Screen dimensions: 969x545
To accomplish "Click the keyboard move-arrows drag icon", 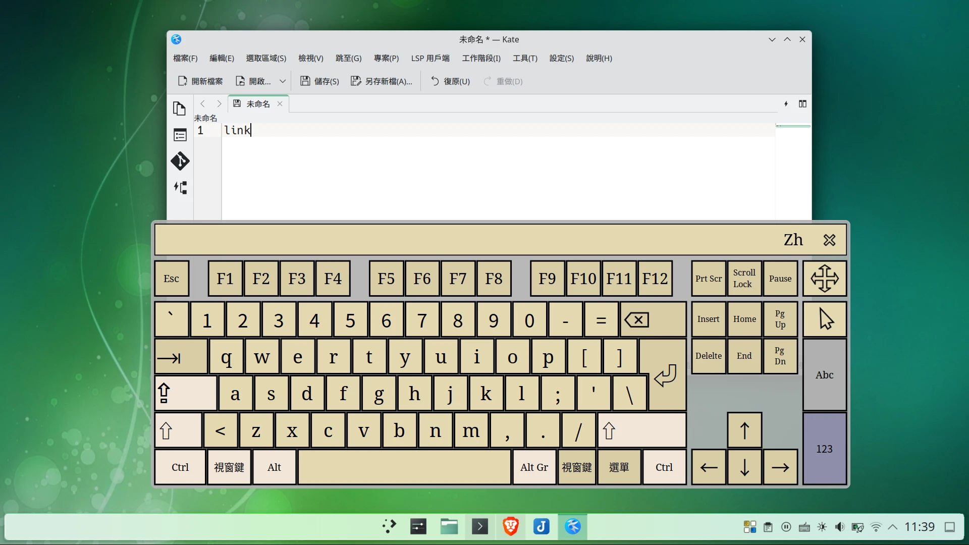I will [x=824, y=279].
